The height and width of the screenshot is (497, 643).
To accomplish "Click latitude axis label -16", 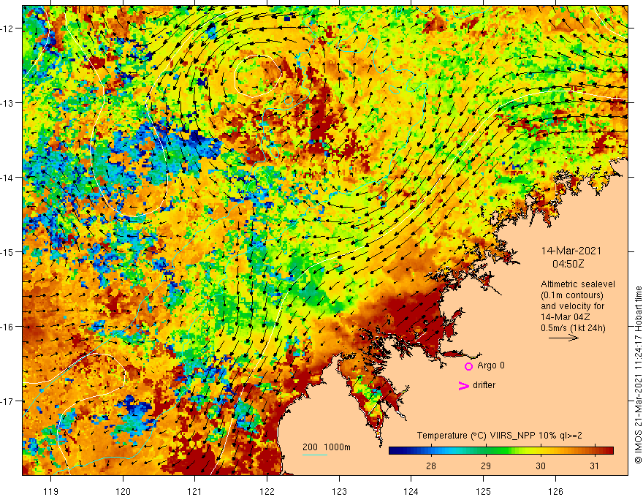I will 7,327.
